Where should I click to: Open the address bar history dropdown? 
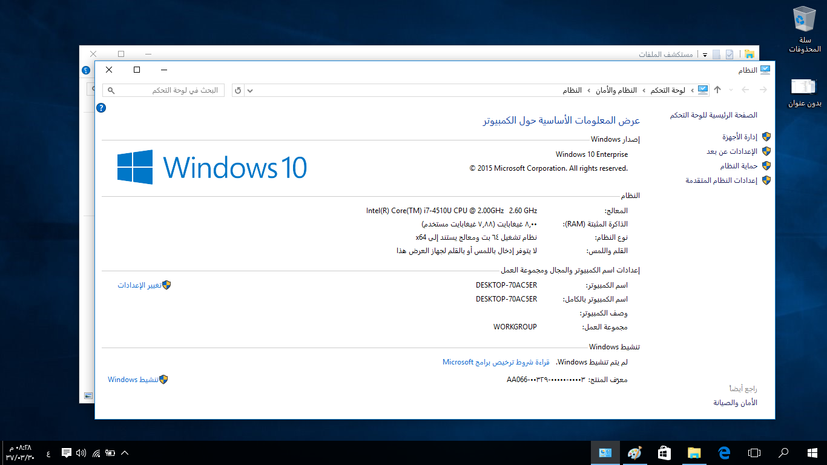[251, 90]
